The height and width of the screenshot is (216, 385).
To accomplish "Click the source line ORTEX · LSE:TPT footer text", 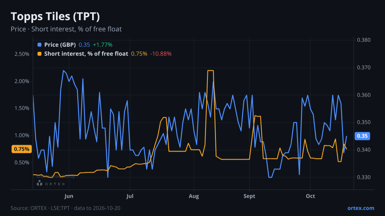I will (x=65, y=208).
